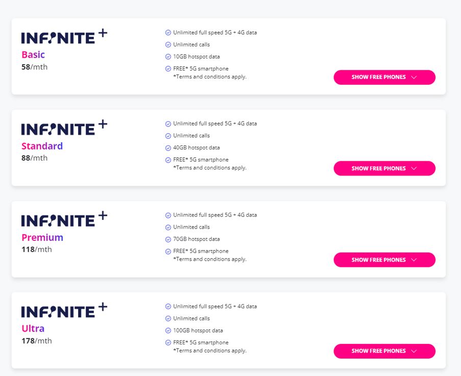
Task: Click the checkmark beside Ultra's unlimited full speed data
Action: coord(167,307)
